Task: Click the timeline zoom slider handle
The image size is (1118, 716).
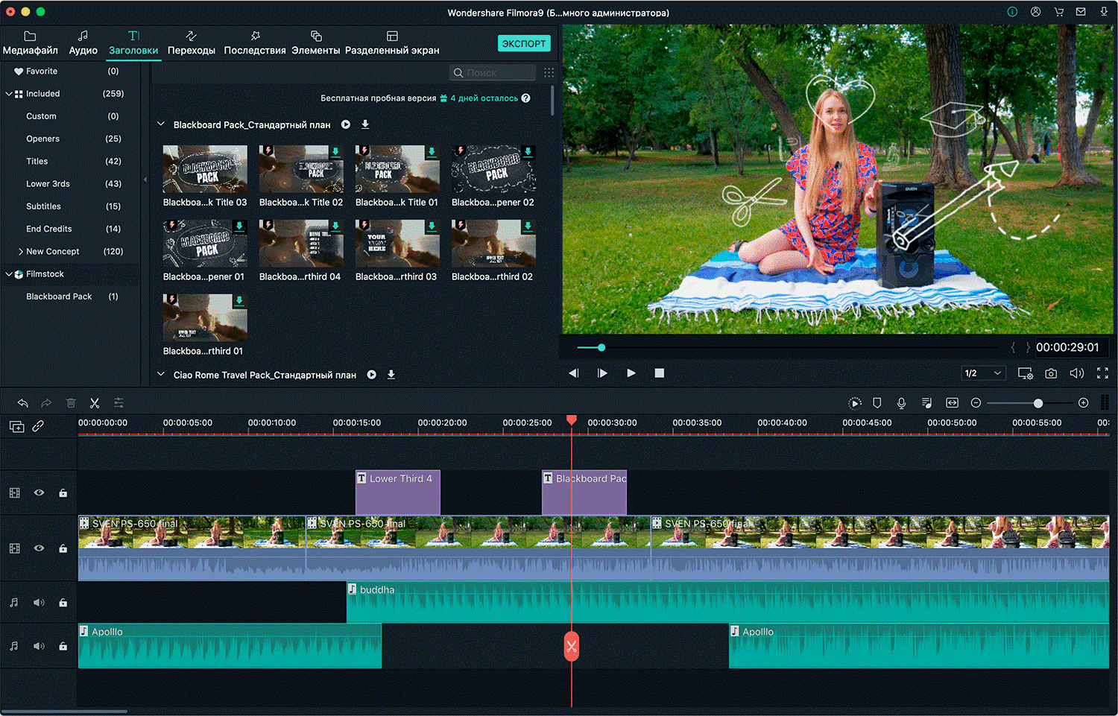Action: (x=1038, y=403)
